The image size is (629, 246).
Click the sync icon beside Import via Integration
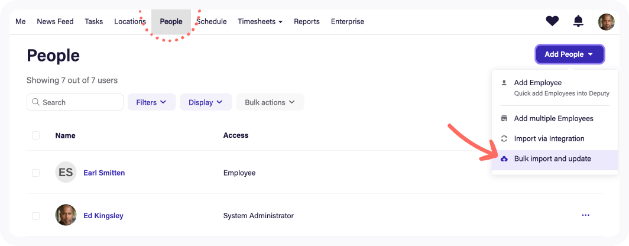coord(504,138)
